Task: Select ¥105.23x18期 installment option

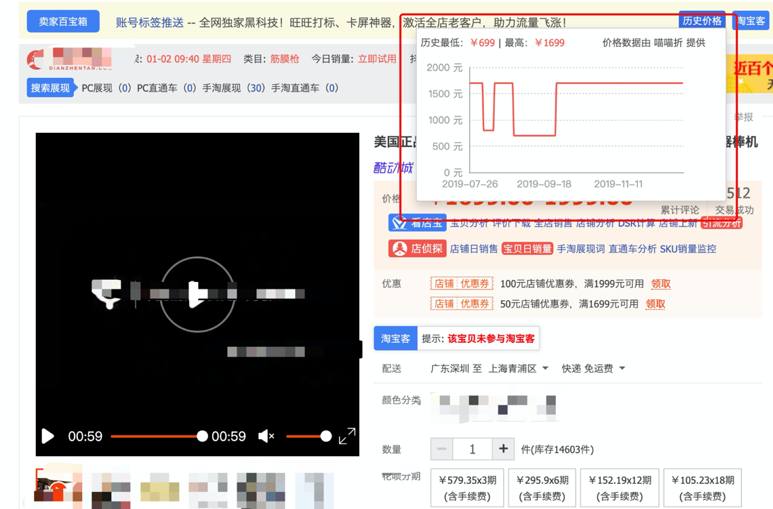Action: [x=702, y=488]
